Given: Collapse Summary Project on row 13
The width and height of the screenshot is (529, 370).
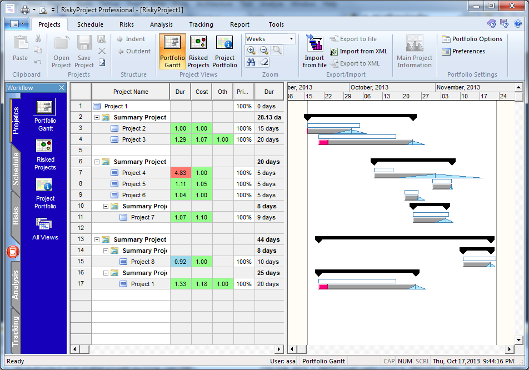Looking at the screenshot, I should coord(98,239).
